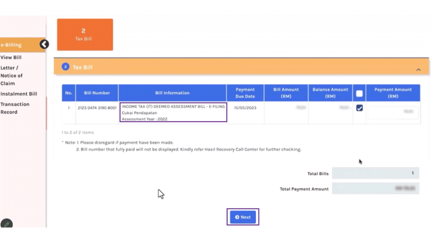431x243 pixels.
Task: Click the Payment Amount (RM) column header
Action: (x=393, y=93)
